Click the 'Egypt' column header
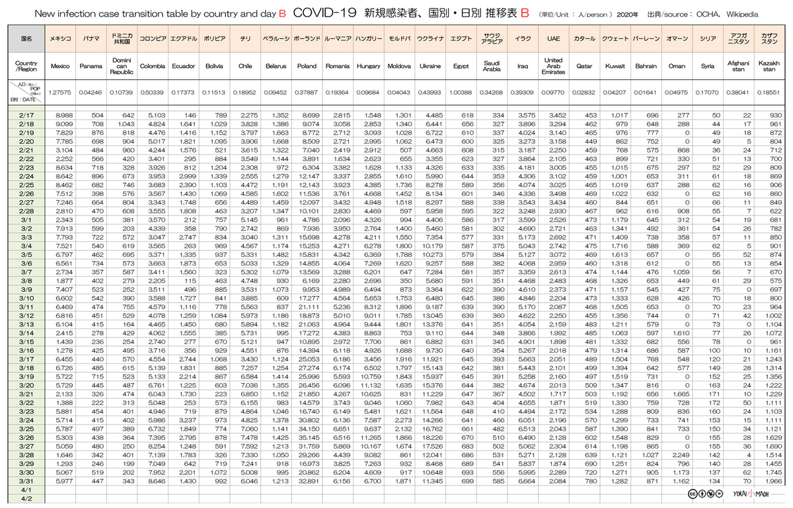The image size is (793, 508). (461, 67)
